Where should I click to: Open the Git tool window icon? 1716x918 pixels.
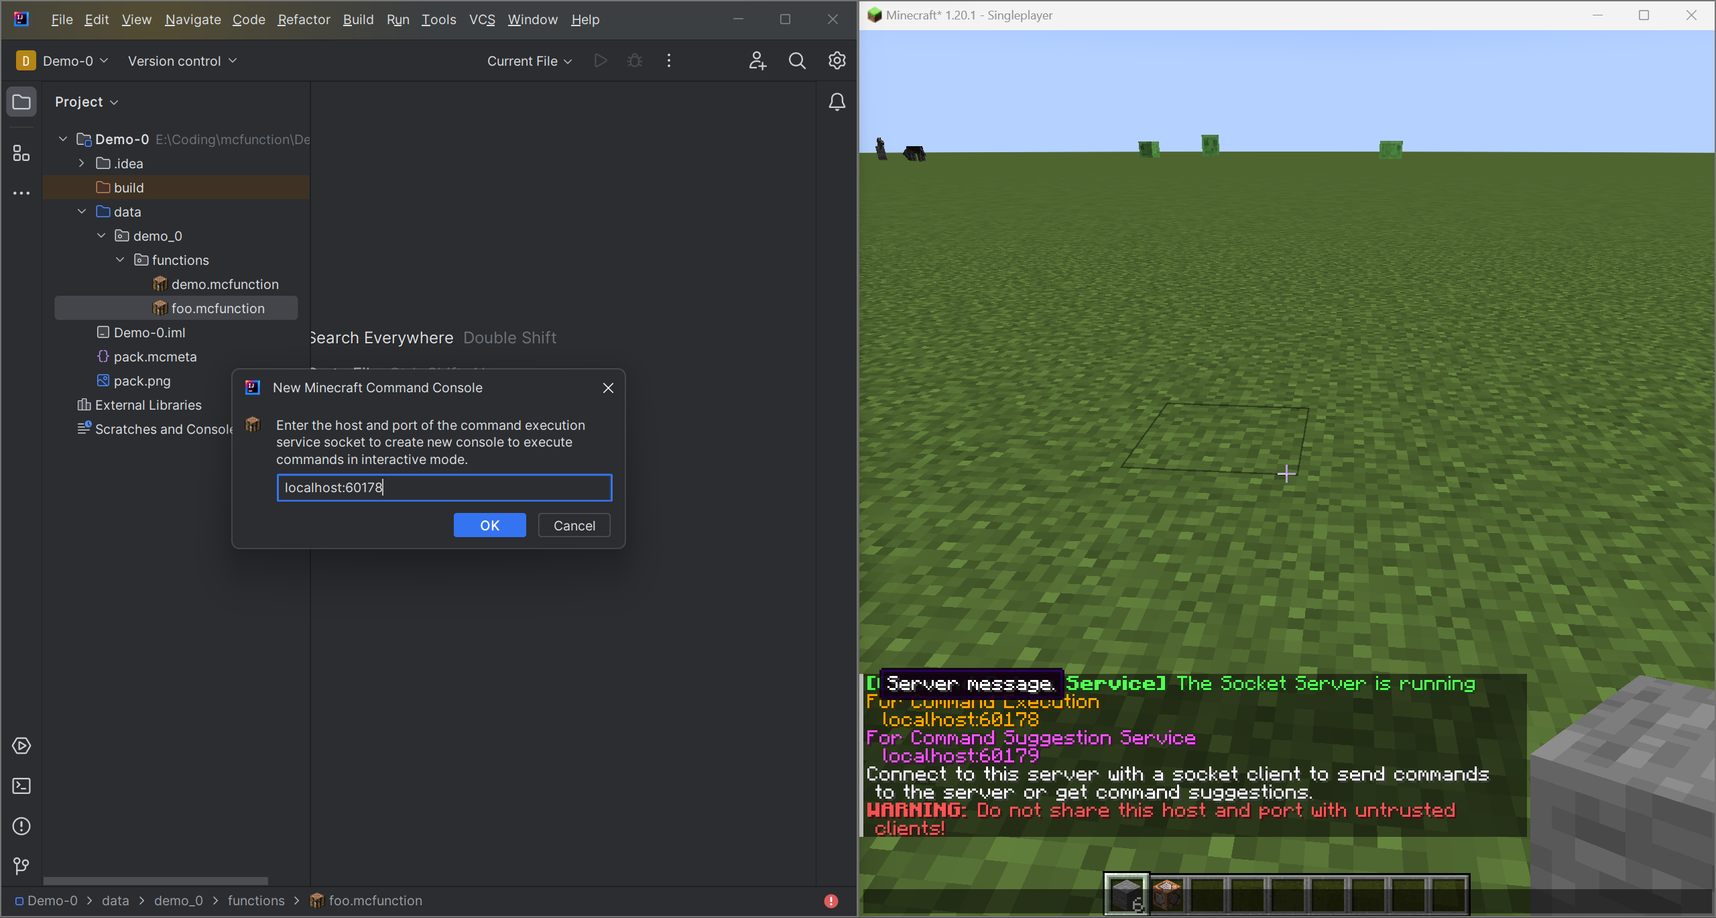tap(21, 866)
